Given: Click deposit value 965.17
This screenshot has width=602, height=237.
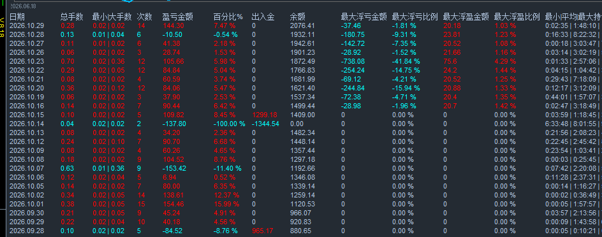Looking at the screenshot, I should [262, 231].
